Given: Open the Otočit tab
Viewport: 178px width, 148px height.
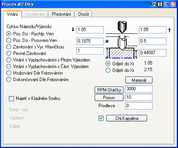Looking at the screenshot, I should [x=83, y=14].
